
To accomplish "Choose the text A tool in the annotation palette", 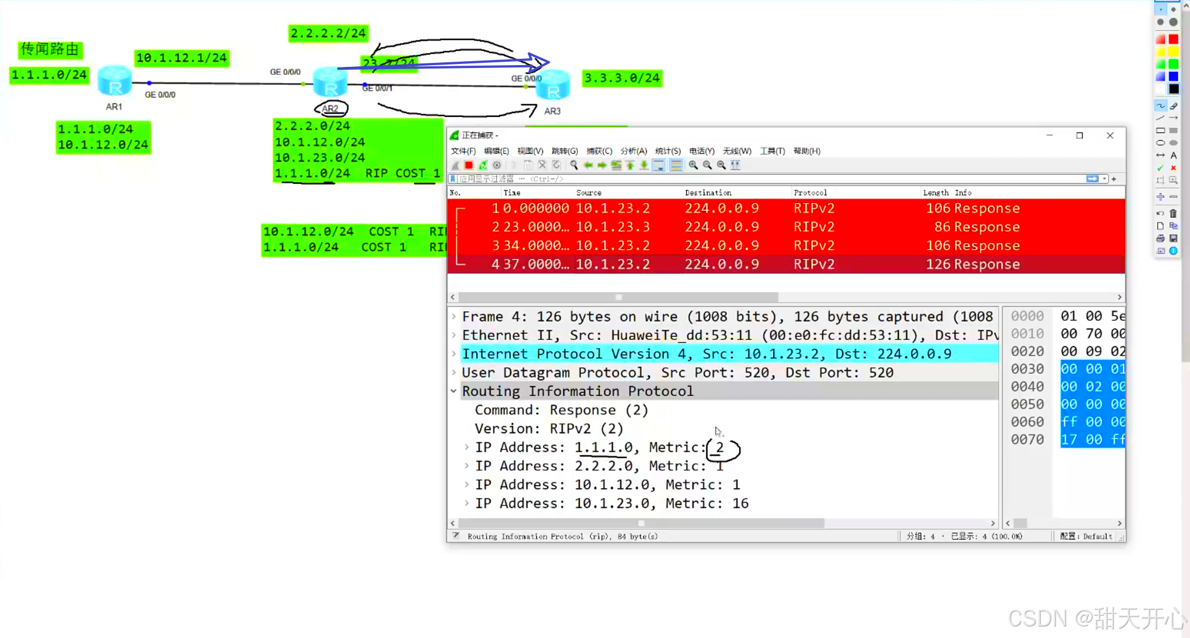I will coord(1173,156).
